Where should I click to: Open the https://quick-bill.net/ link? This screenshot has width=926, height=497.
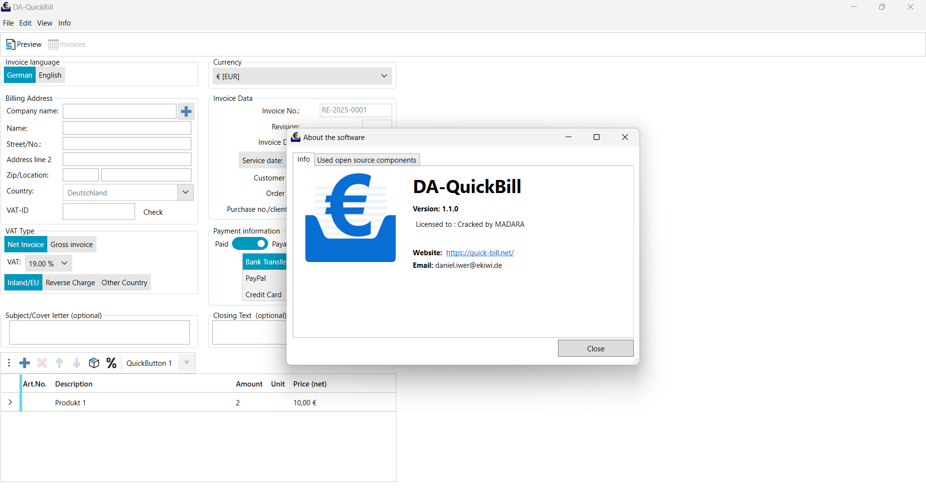click(480, 253)
